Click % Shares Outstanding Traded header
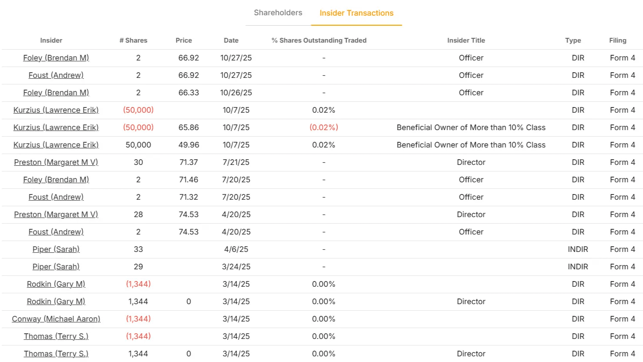This screenshot has width=643, height=362. click(319, 40)
